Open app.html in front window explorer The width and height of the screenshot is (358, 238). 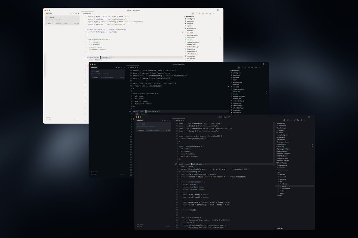(x=282, y=177)
